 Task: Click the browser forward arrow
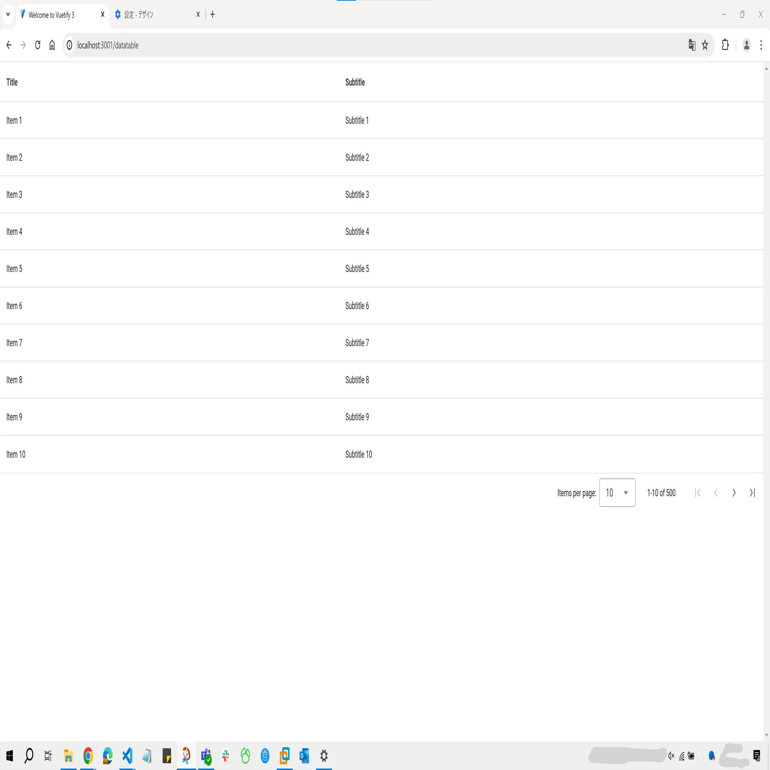(x=23, y=45)
